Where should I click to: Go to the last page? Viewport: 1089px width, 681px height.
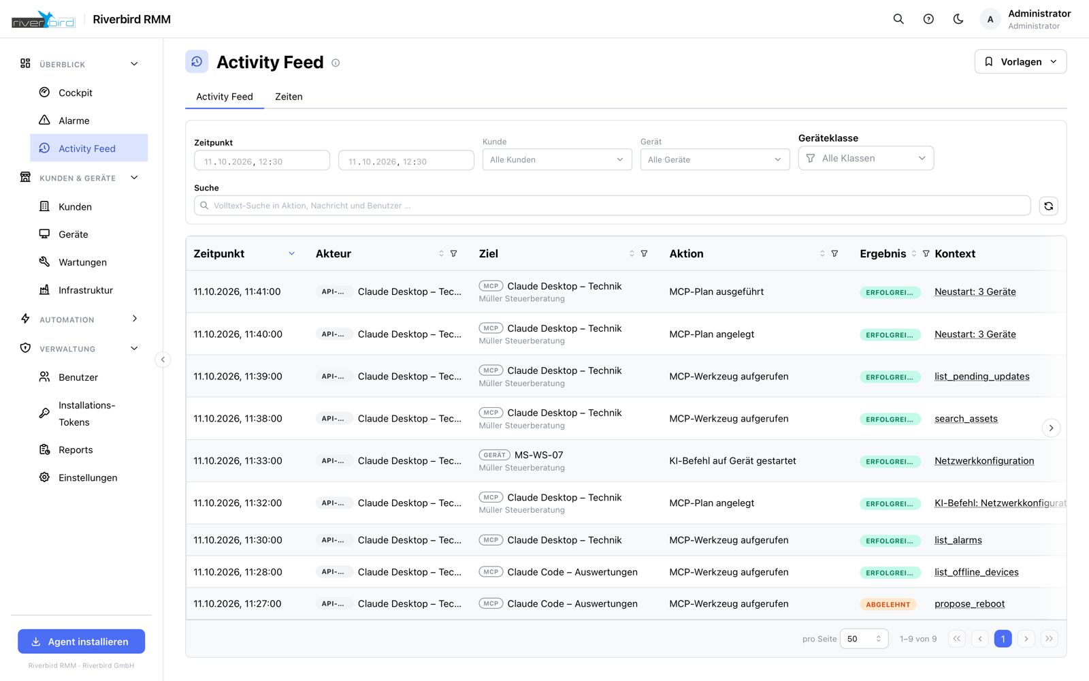(x=1050, y=639)
